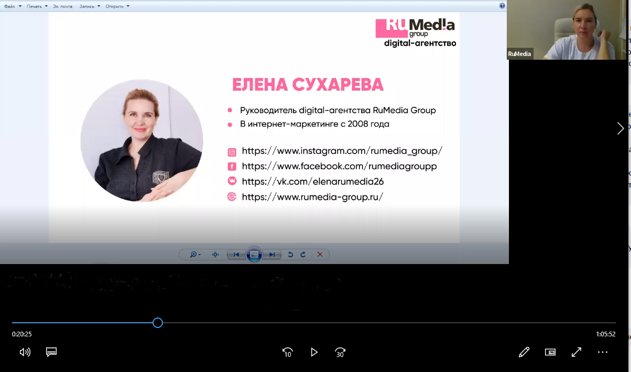Click the Эл. почта menu item
Viewport: 631px width, 372px height.
(63, 6)
